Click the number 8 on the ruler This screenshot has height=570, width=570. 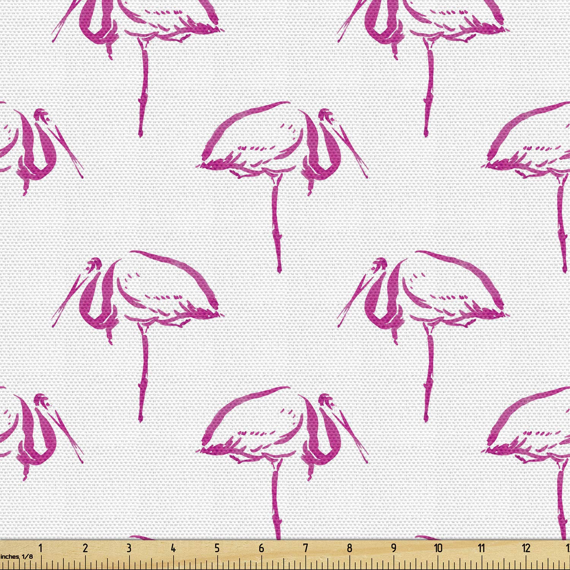click(349, 549)
